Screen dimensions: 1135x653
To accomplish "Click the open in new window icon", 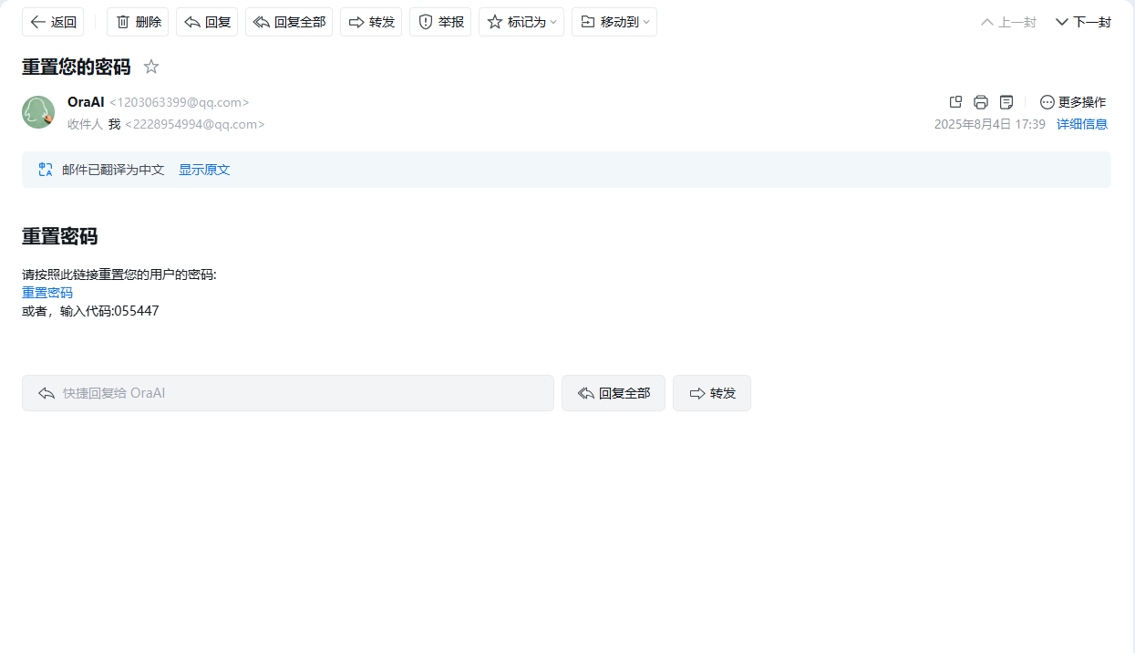I will (x=955, y=102).
